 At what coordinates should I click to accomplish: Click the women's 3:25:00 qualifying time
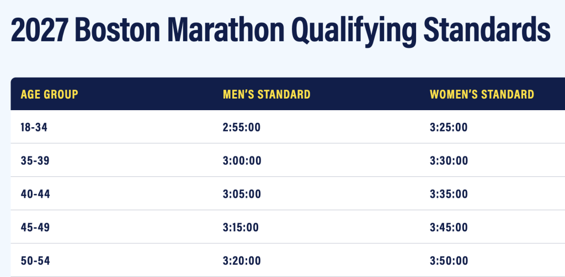coord(449,128)
